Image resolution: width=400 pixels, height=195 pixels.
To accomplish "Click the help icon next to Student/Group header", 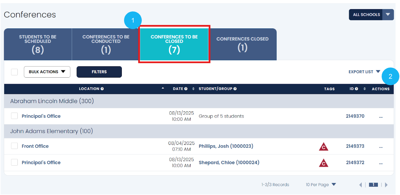I will click(x=235, y=89).
